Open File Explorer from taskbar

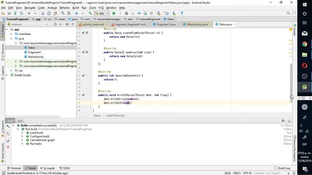tap(304, 55)
